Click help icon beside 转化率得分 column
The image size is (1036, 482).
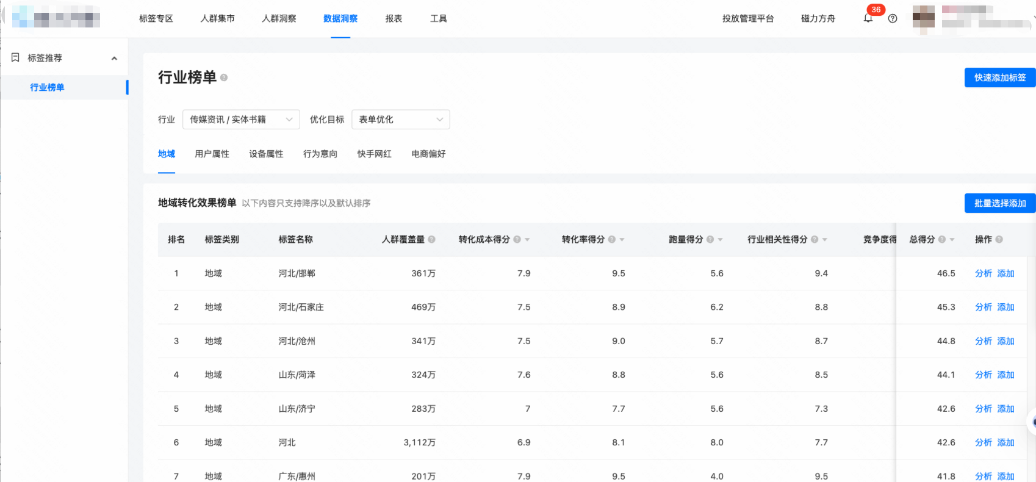[611, 239]
